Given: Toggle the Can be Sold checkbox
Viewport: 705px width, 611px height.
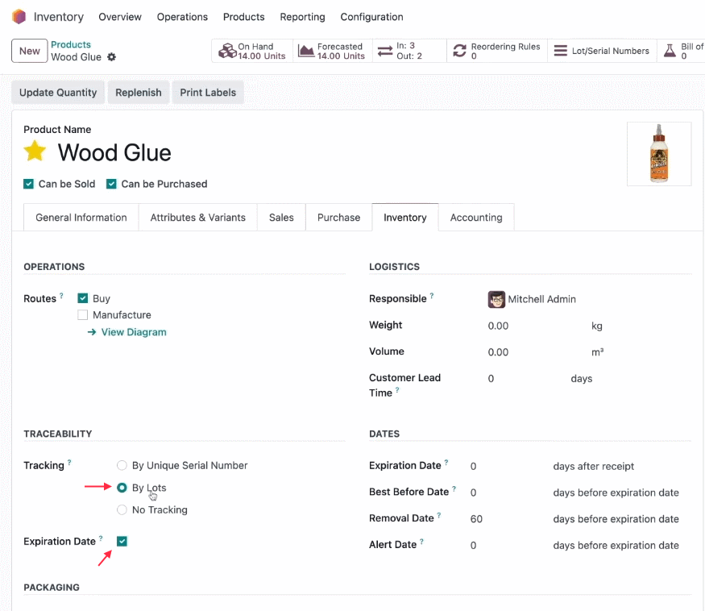Looking at the screenshot, I should pos(28,184).
